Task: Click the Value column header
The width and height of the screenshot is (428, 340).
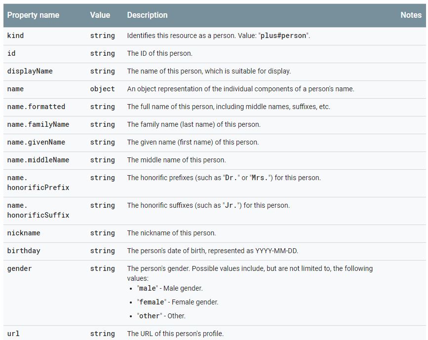Action: click(x=100, y=15)
